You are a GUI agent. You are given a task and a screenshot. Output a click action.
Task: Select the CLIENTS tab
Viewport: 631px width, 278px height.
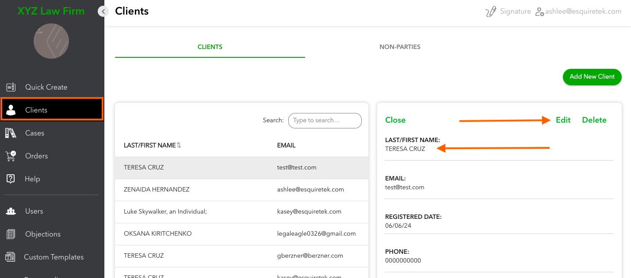click(210, 47)
